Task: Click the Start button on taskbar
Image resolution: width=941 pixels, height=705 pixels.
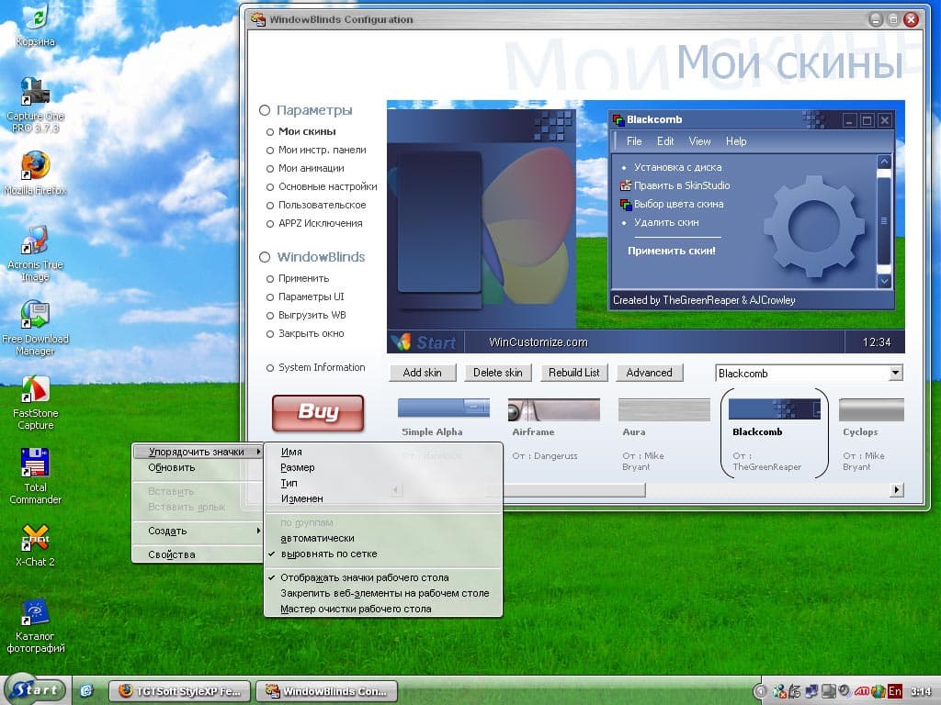Action: (37, 690)
